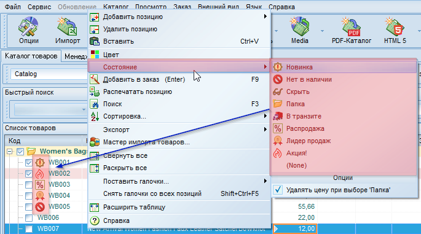Click the Добавить в заказ icon
The image size is (421, 234).
[95, 79]
